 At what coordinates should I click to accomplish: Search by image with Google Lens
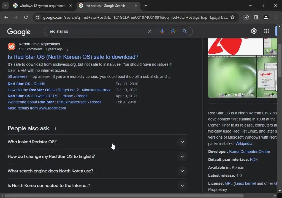pyautogui.click(x=173, y=31)
